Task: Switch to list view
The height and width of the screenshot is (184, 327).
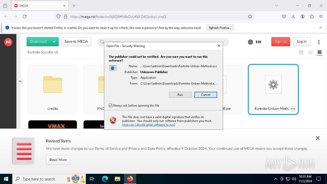Action: point(310,52)
